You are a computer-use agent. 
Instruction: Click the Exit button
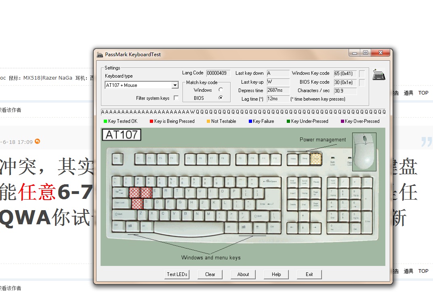point(309,274)
